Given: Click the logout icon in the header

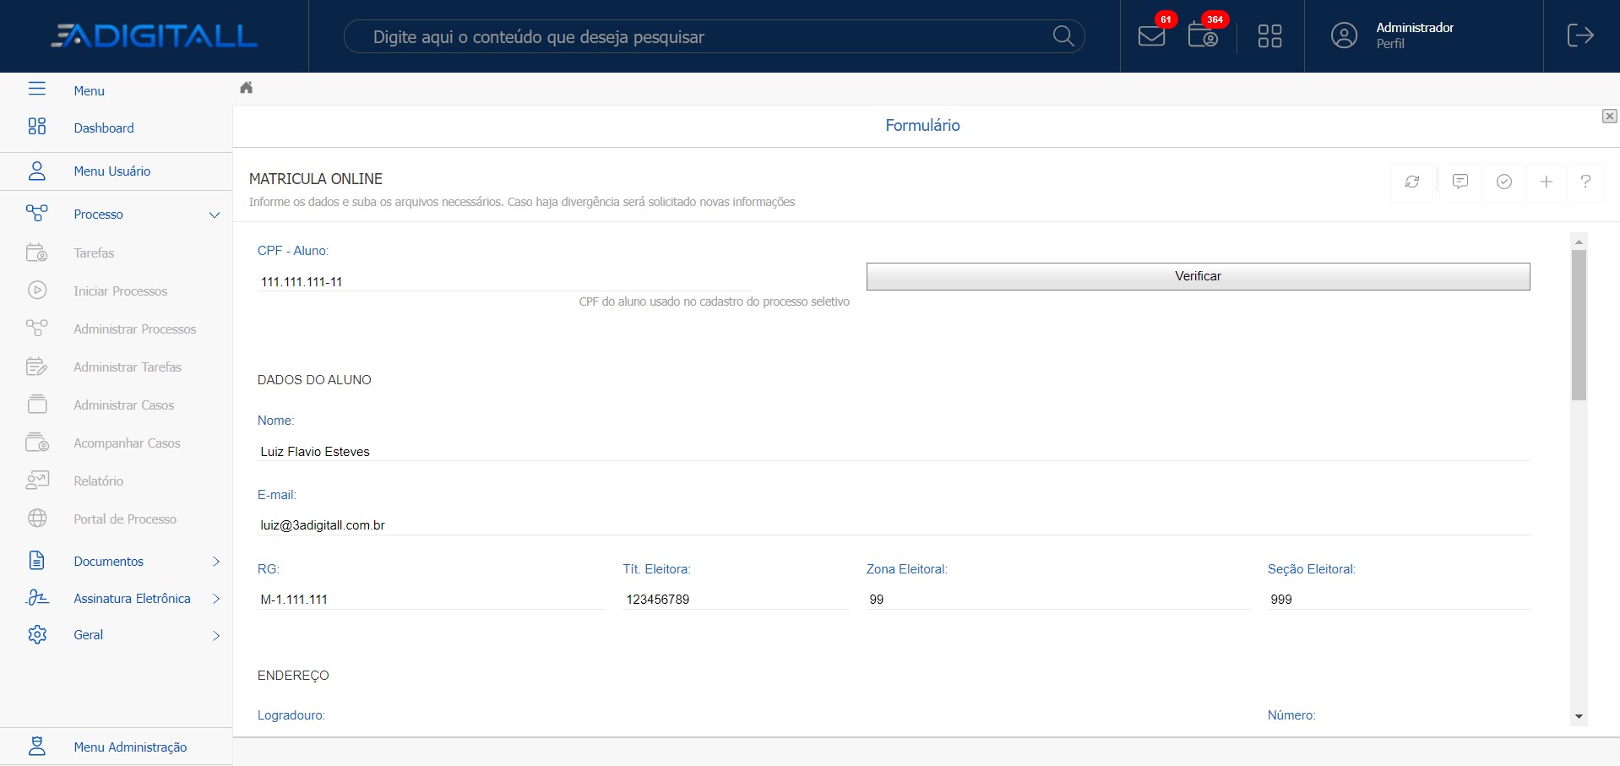Looking at the screenshot, I should 1580,35.
